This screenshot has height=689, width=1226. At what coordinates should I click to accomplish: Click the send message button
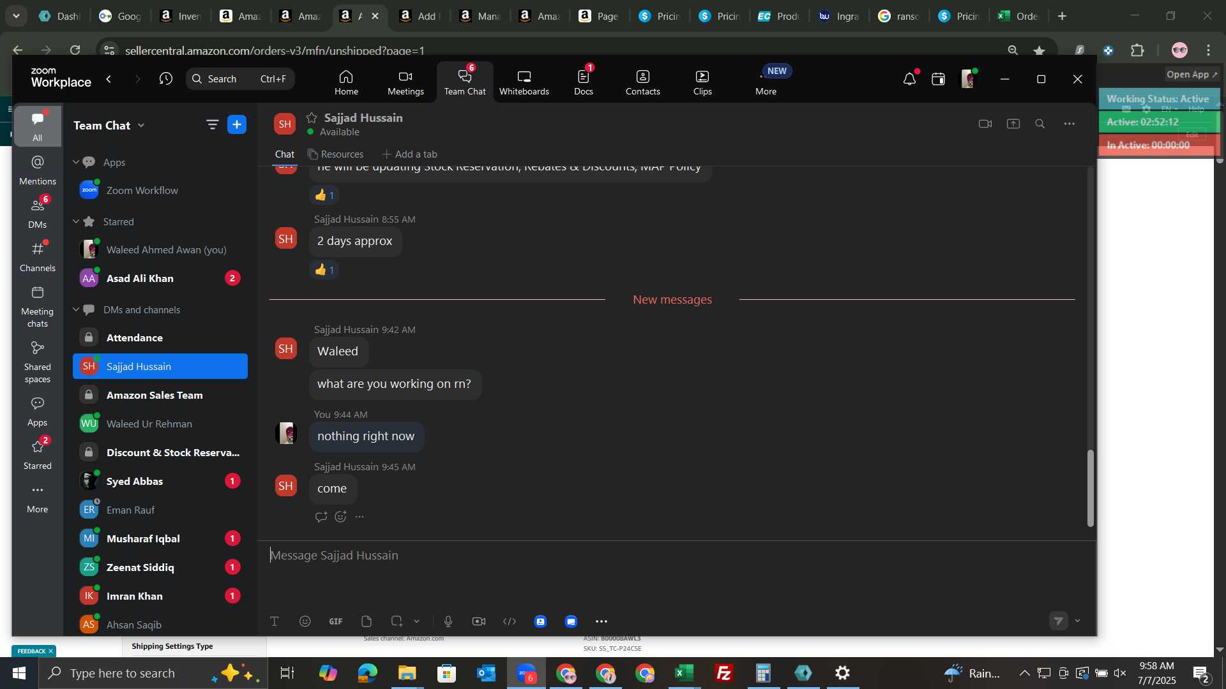pyautogui.click(x=1059, y=621)
